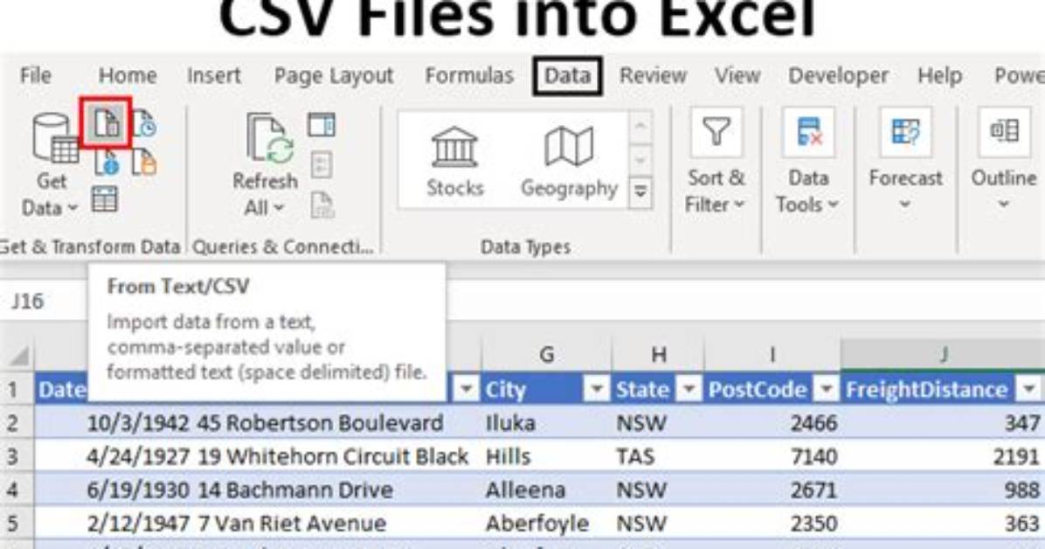The width and height of the screenshot is (1045, 549).
Task: Click the From Web icon
Action: tap(106, 162)
